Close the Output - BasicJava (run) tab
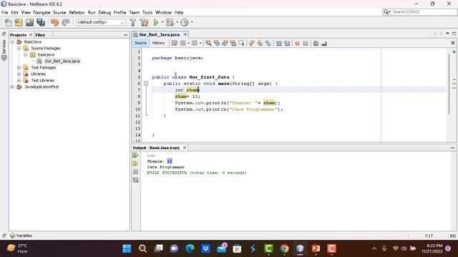 [x=185, y=148]
